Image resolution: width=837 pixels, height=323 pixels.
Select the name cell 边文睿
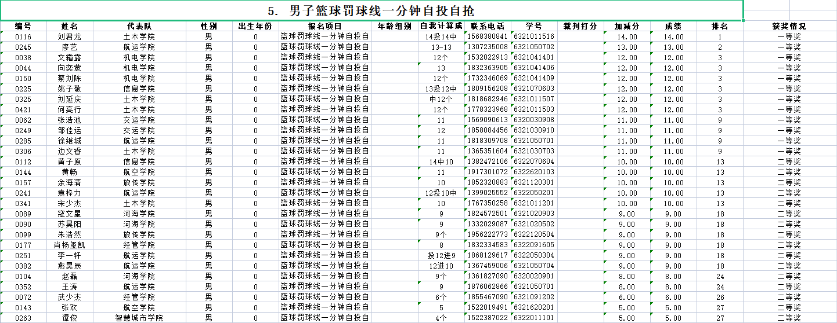[70, 151]
